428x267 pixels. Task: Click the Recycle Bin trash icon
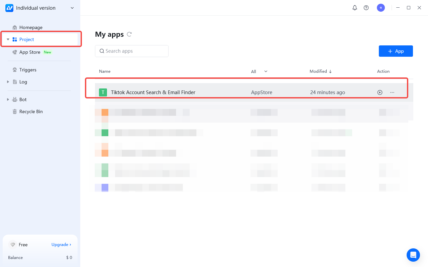coord(15,111)
